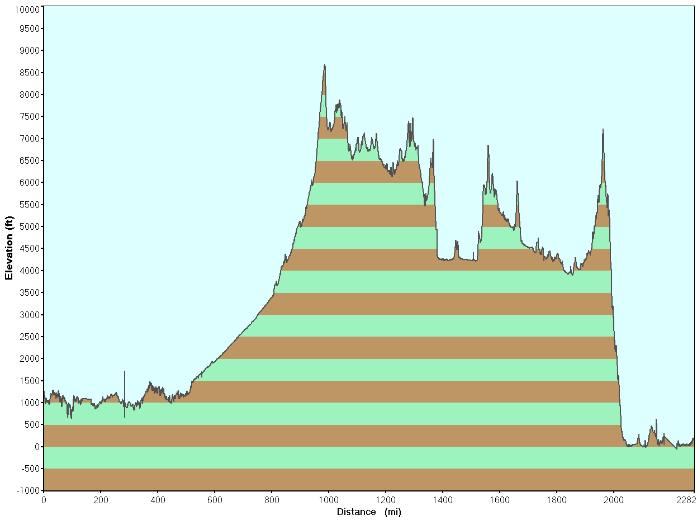Click the 200 label on the distance axis
The width and height of the screenshot is (697, 520).
(x=101, y=500)
